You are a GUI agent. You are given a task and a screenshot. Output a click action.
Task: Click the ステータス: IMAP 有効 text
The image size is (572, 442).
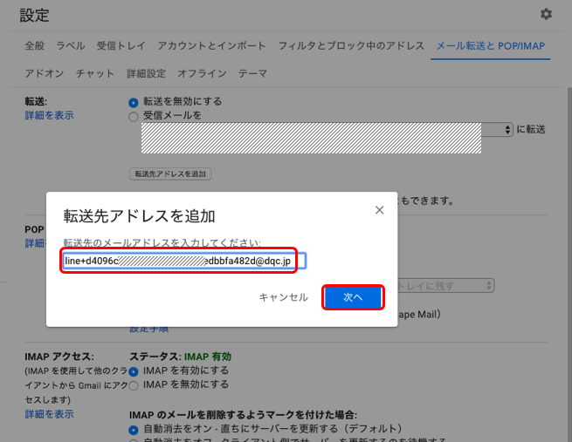tap(180, 357)
